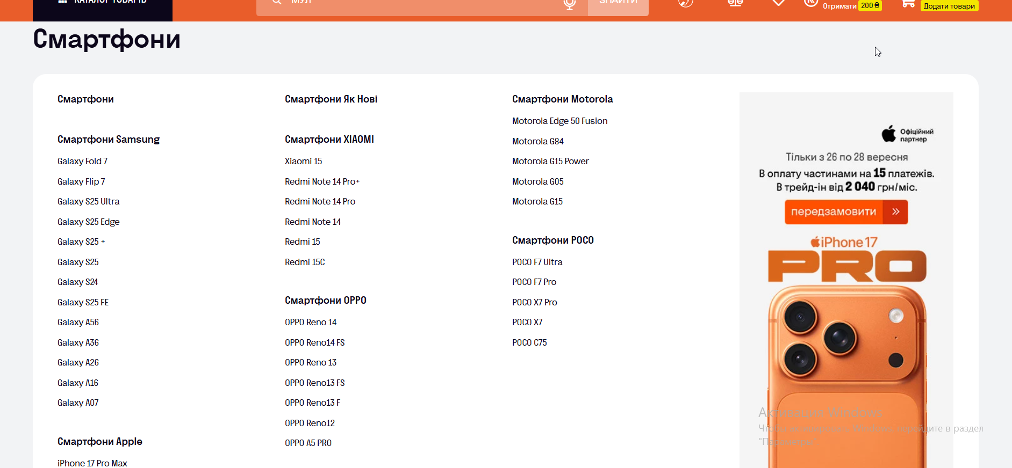1012x468 pixels.
Task: Select 'Xiaomi 15' link
Action: click(x=304, y=162)
